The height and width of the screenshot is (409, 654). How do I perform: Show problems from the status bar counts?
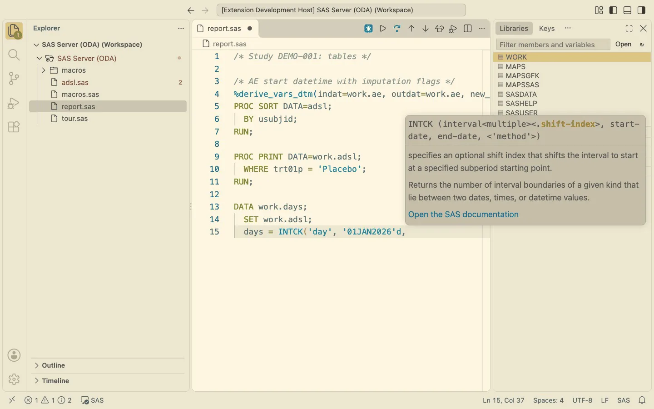(x=48, y=400)
